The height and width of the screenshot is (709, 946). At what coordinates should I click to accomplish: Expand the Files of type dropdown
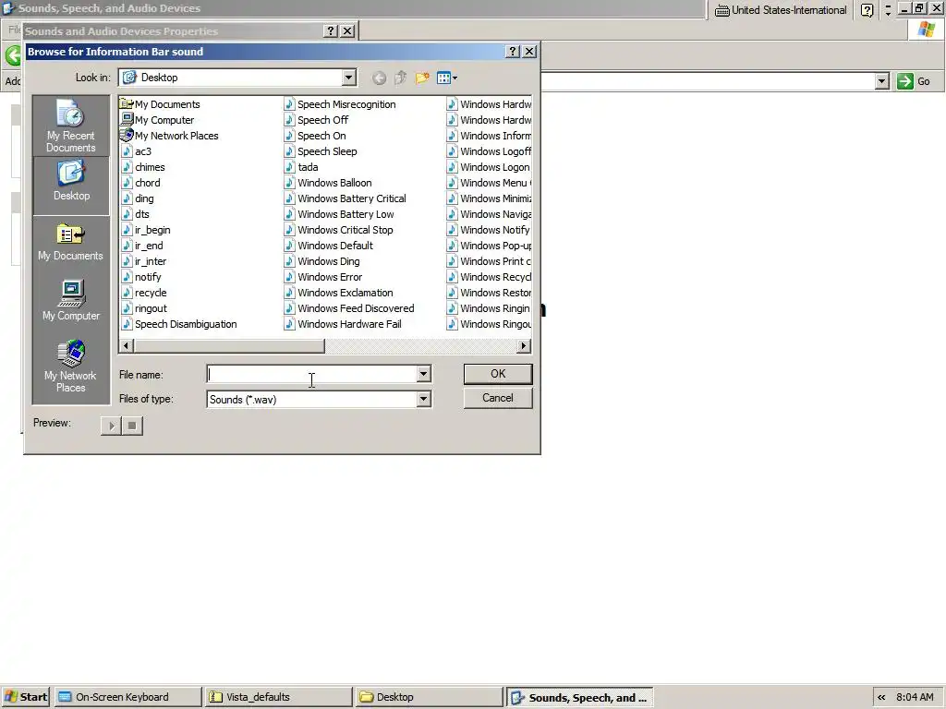click(x=423, y=399)
